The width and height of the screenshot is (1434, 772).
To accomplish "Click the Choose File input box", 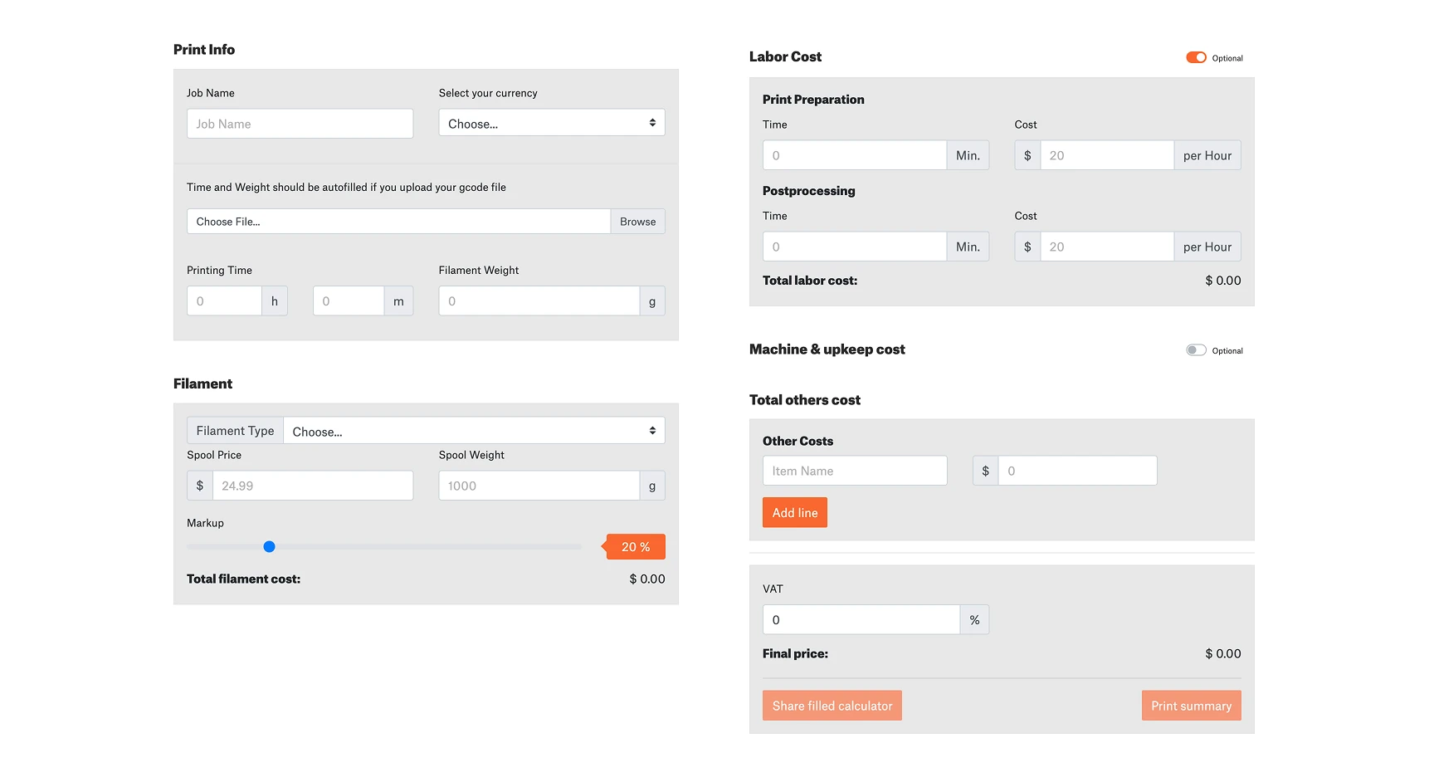I will [x=398, y=222].
